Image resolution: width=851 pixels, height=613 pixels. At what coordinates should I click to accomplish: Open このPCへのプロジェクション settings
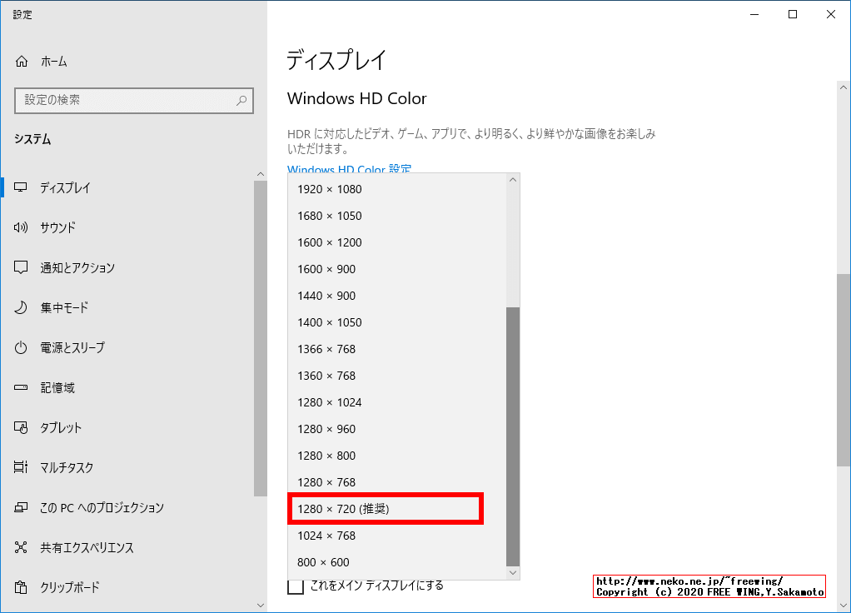tap(21, 507)
